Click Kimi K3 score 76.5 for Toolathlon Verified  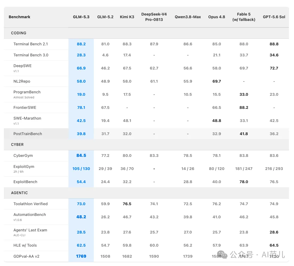pyautogui.click(x=127, y=204)
